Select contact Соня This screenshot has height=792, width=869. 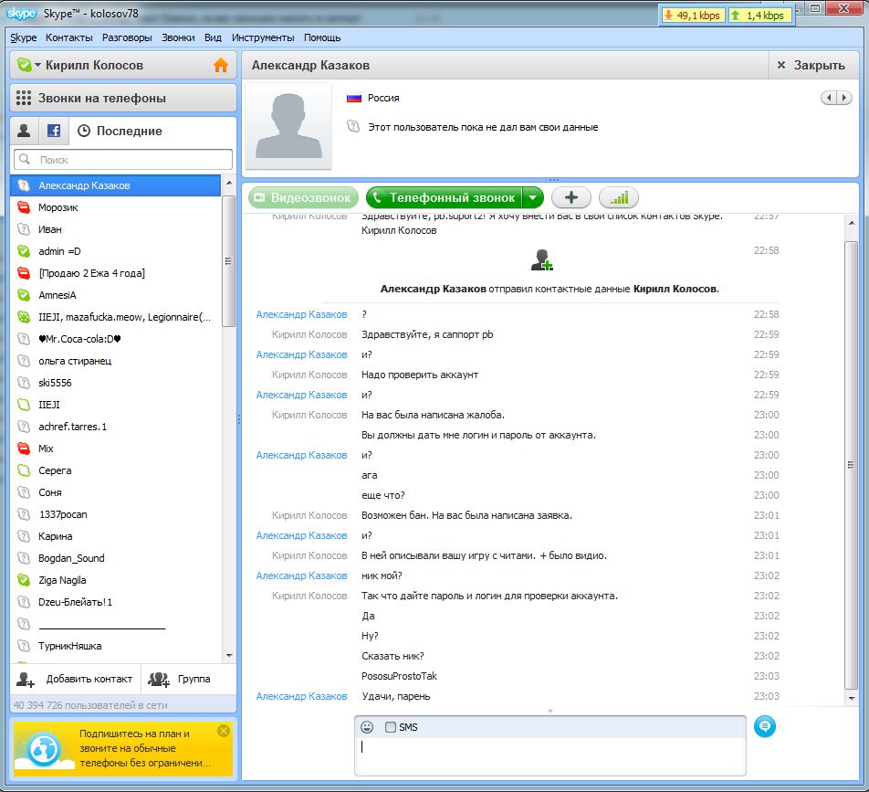click(x=115, y=492)
